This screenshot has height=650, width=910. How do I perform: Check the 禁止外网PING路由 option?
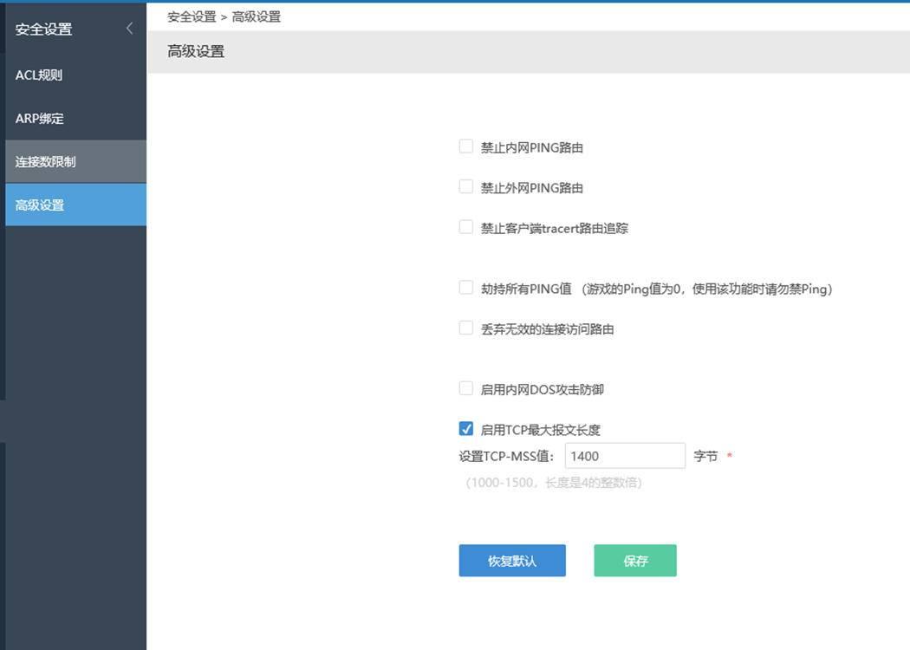point(465,186)
